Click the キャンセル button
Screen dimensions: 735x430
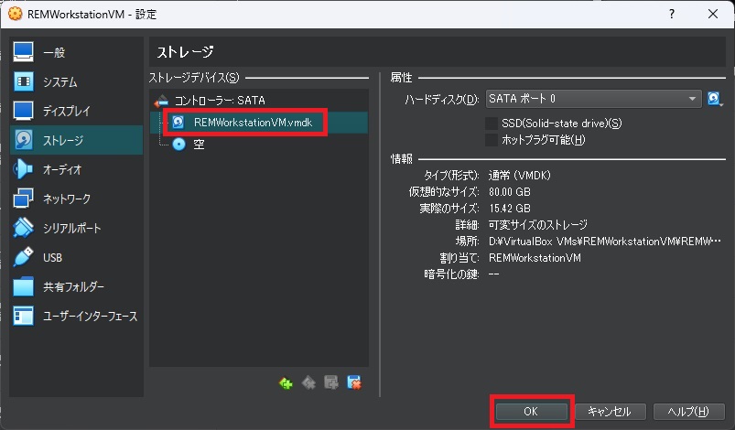pyautogui.click(x=610, y=412)
